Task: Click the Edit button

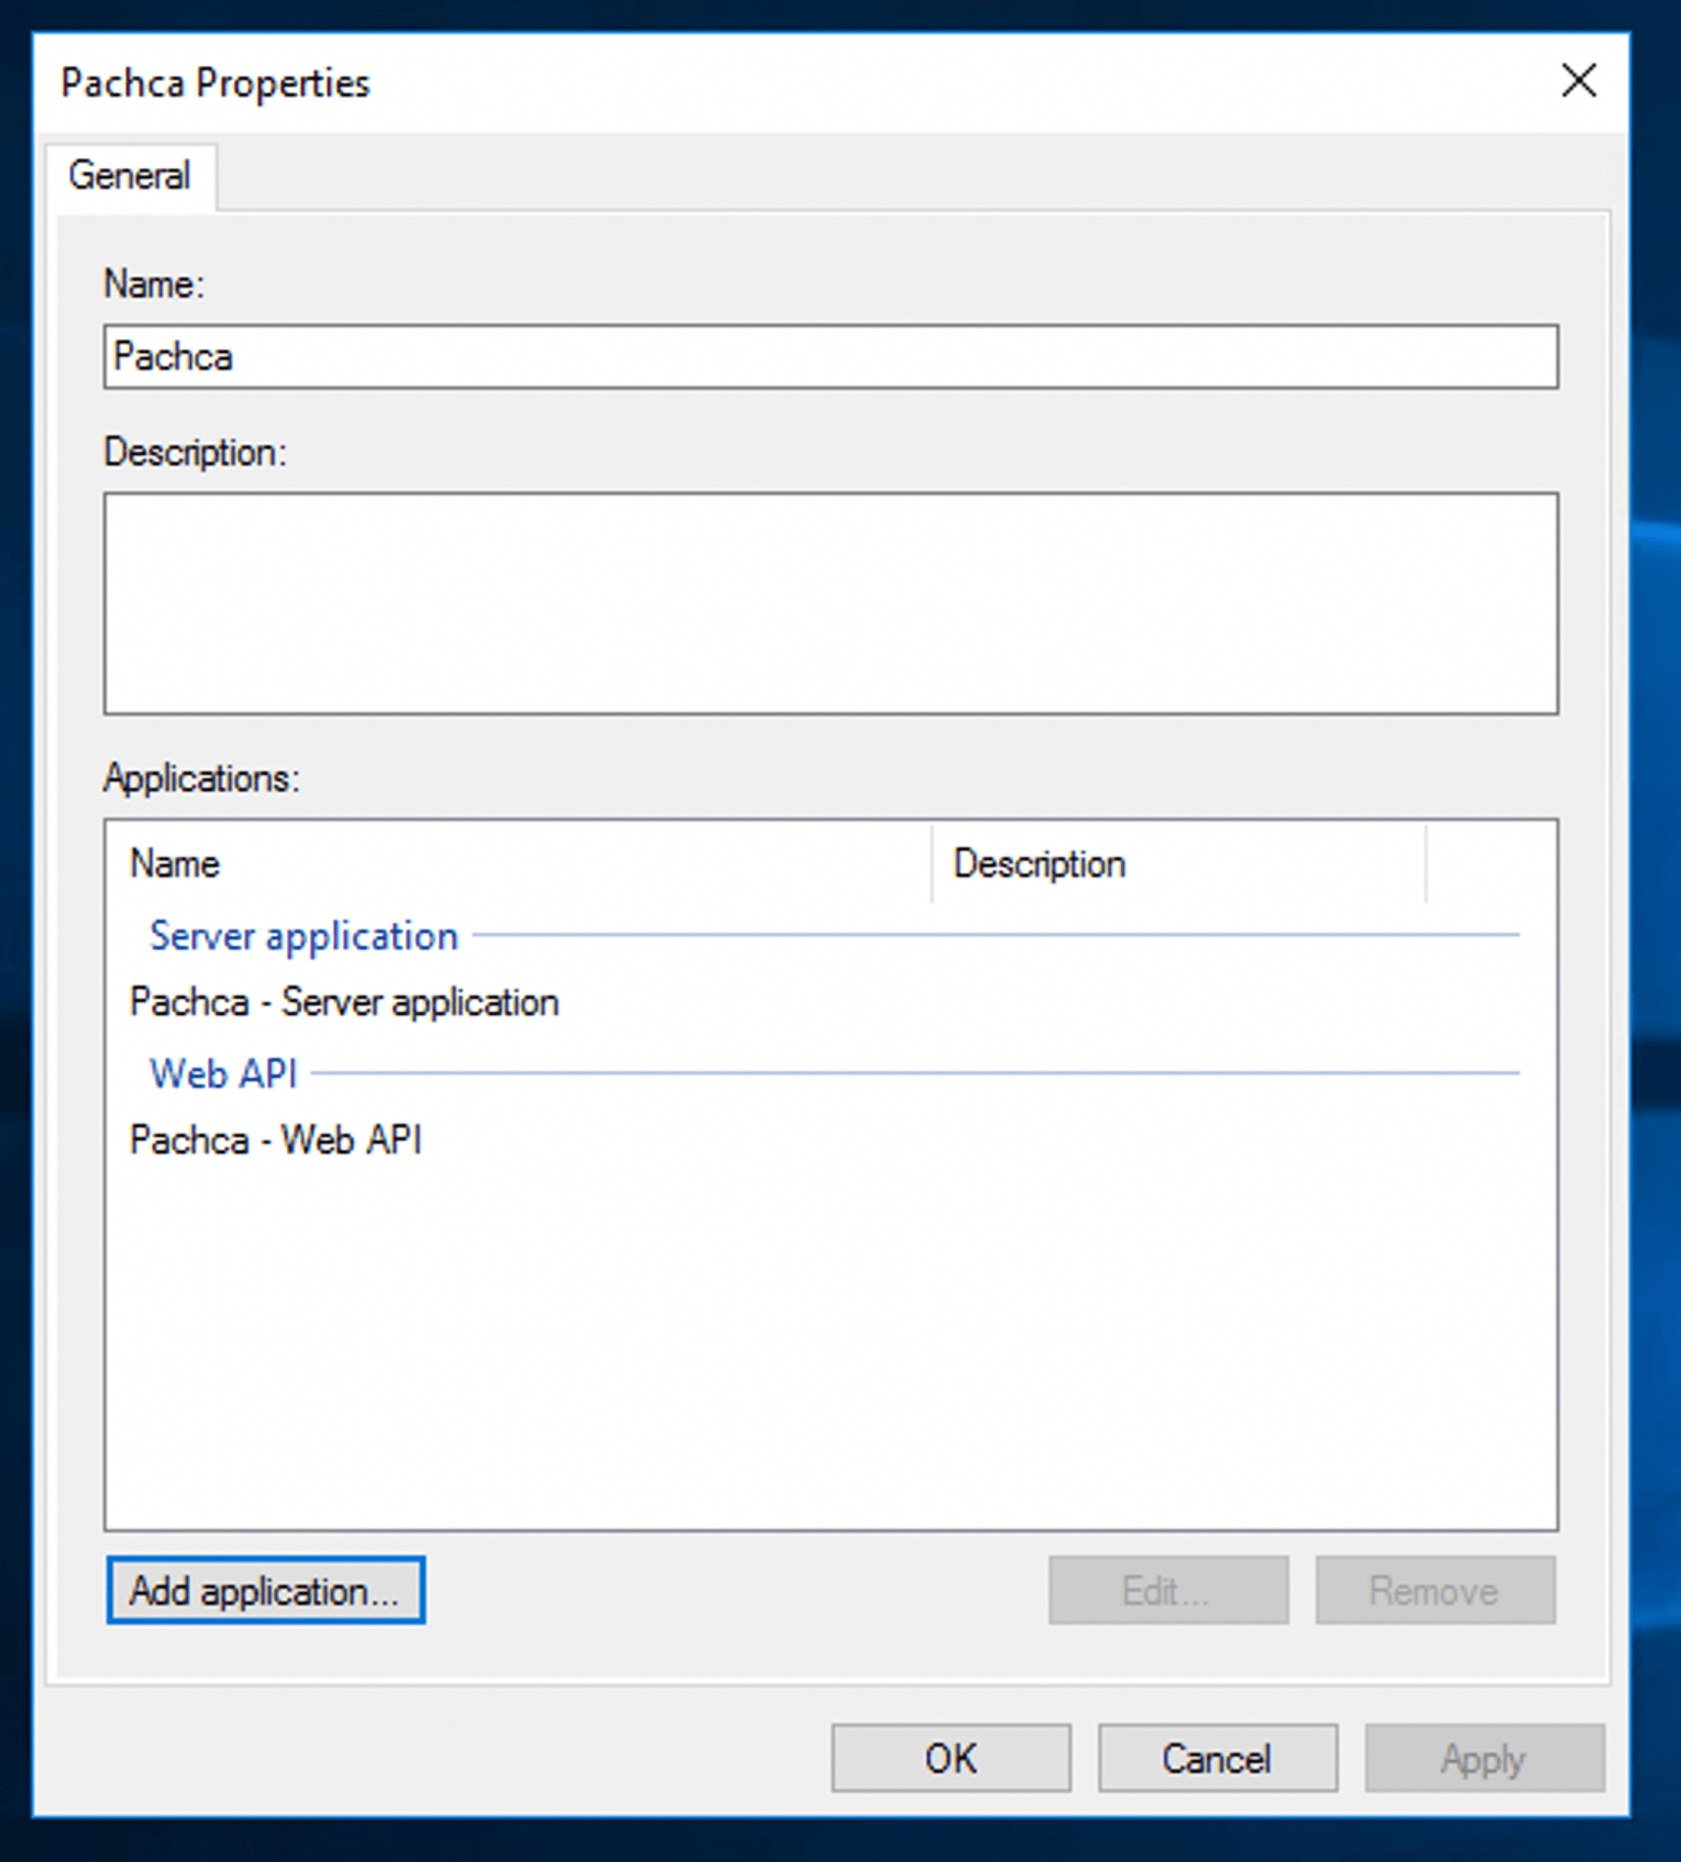Action: click(x=1167, y=1591)
